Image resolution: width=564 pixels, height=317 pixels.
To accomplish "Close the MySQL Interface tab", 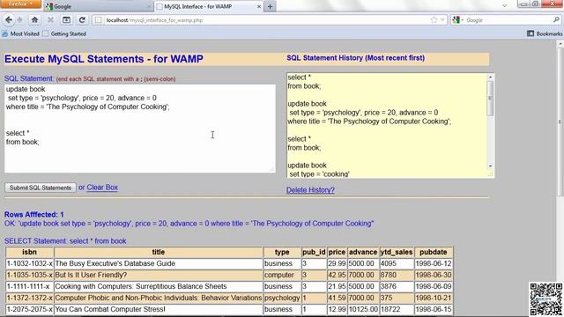I will click(258, 6).
